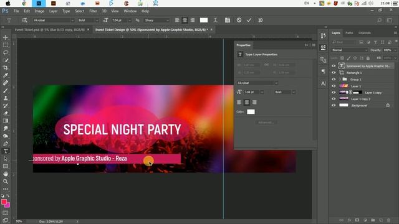Viewport: 399px width, 224px height.
Task: Select the Eraser tool
Action: [6, 113]
